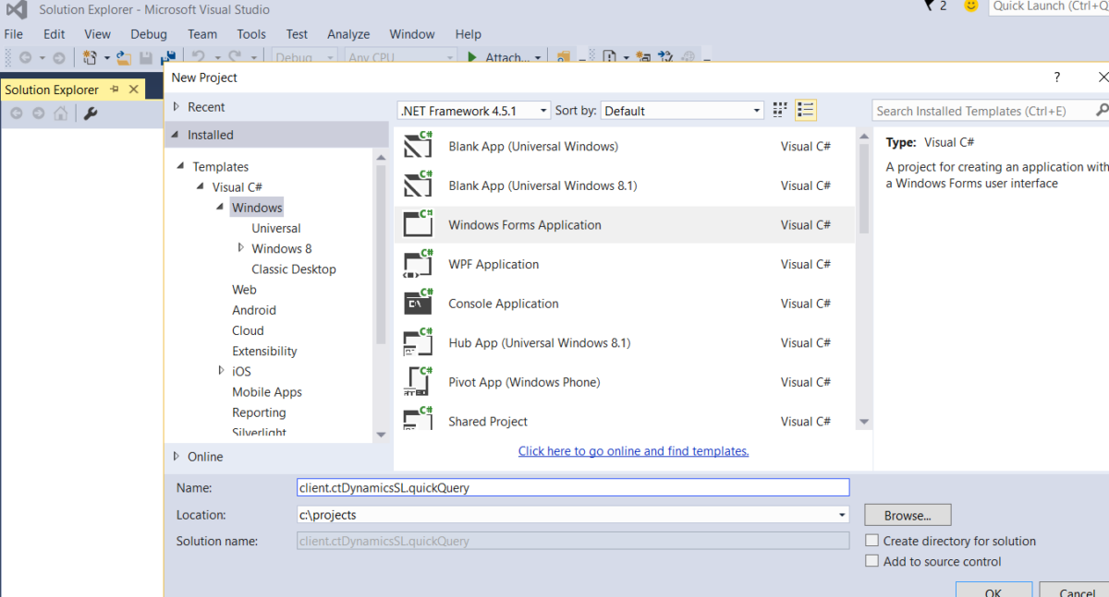Collapse the Installed section
The width and height of the screenshot is (1109, 597).
click(177, 135)
